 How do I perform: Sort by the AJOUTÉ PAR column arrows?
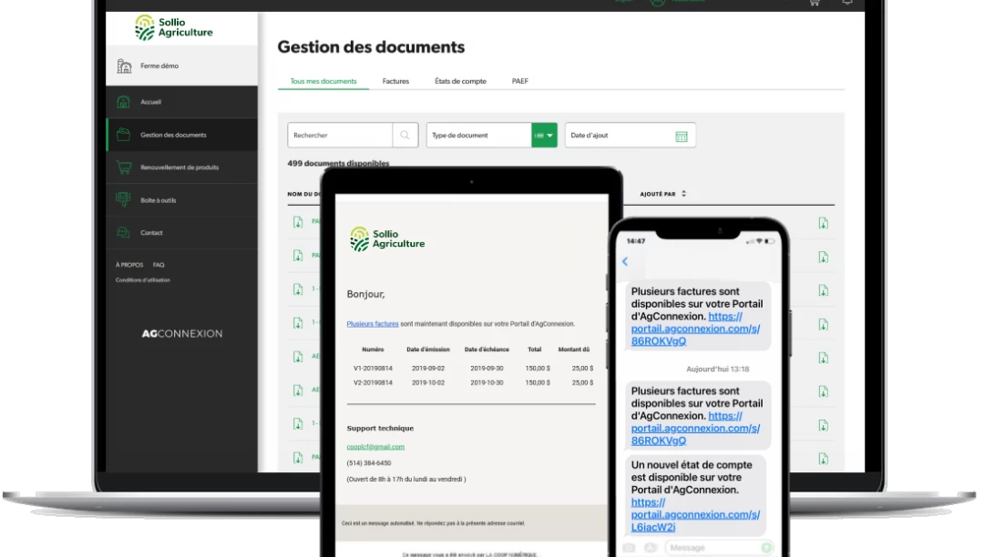point(683,194)
